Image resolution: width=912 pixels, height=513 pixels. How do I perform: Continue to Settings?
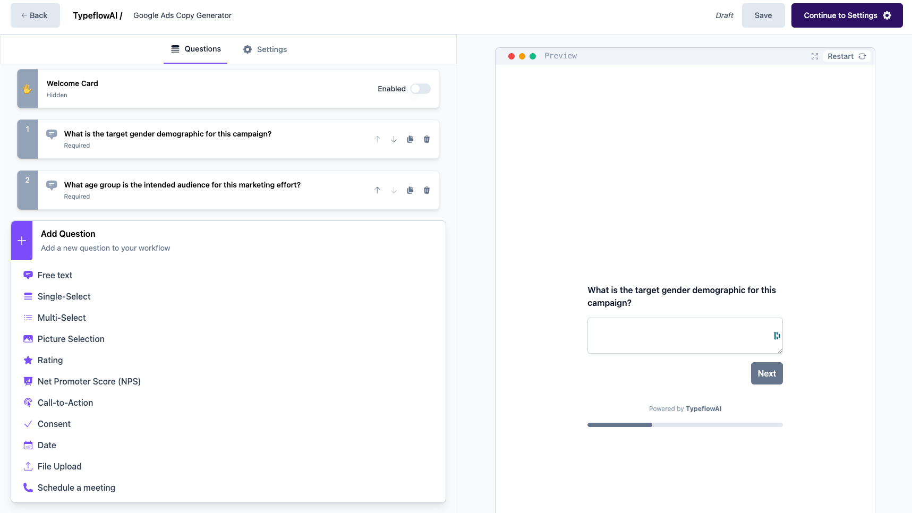[847, 15]
